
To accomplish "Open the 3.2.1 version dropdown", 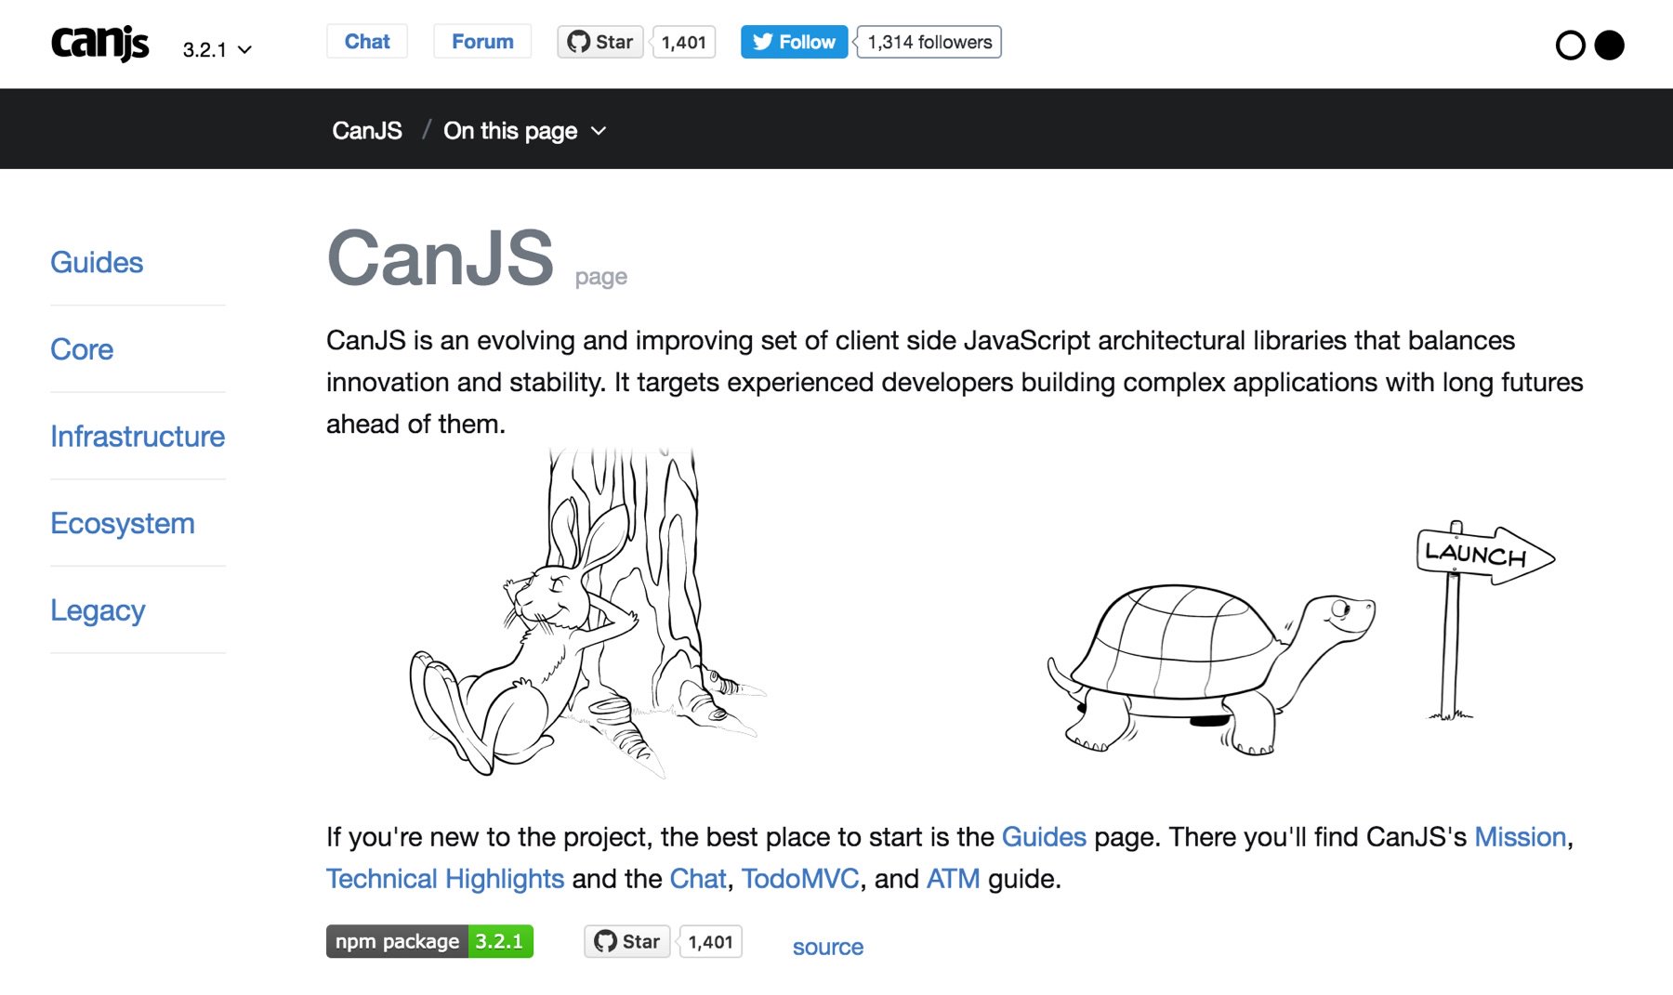I will click(217, 50).
